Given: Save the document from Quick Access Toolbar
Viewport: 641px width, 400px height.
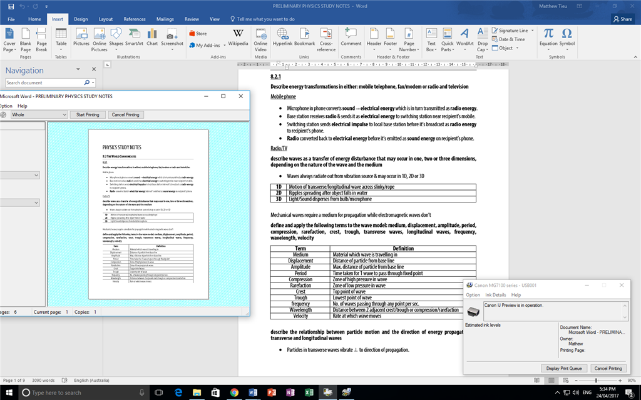Looking at the screenshot, I should click(x=11, y=6).
